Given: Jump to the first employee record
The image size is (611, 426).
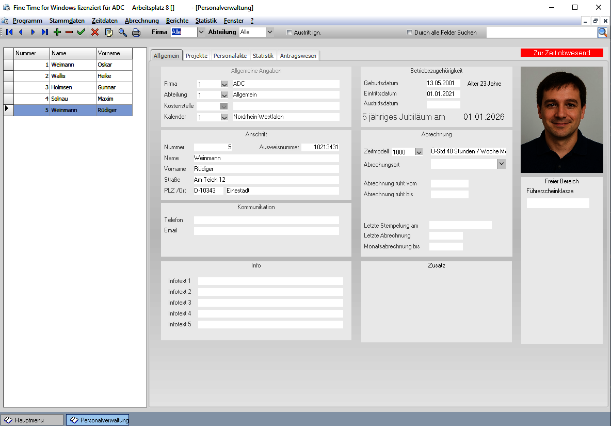Looking at the screenshot, I should pyautogui.click(x=9, y=32).
